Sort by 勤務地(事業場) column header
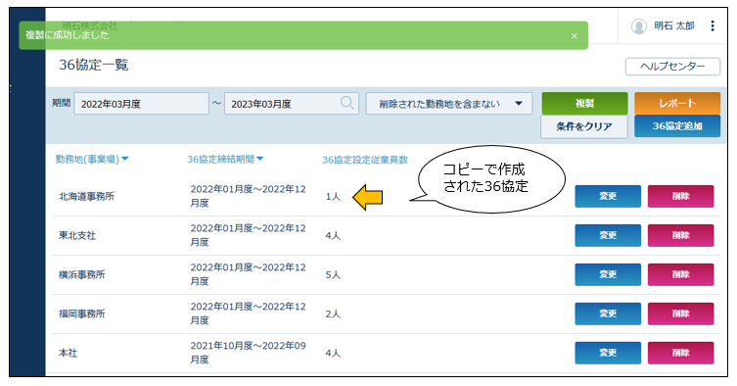 [92, 159]
